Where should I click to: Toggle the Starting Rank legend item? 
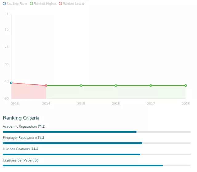pyautogui.click(x=15, y=4)
